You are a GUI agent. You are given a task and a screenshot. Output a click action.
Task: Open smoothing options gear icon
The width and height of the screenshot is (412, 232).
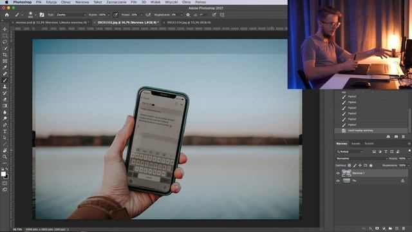[x=188, y=15]
